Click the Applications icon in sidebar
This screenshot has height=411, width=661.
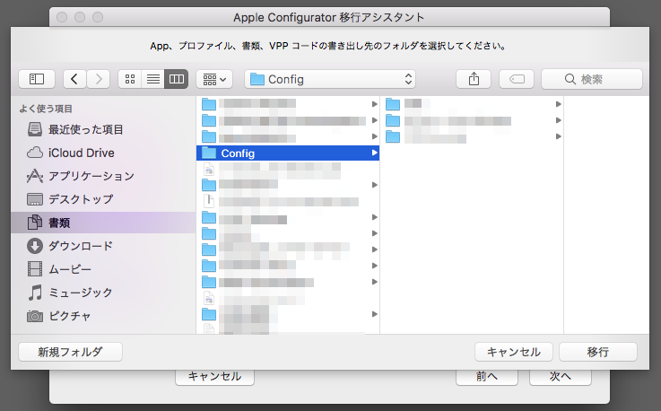click(x=35, y=176)
